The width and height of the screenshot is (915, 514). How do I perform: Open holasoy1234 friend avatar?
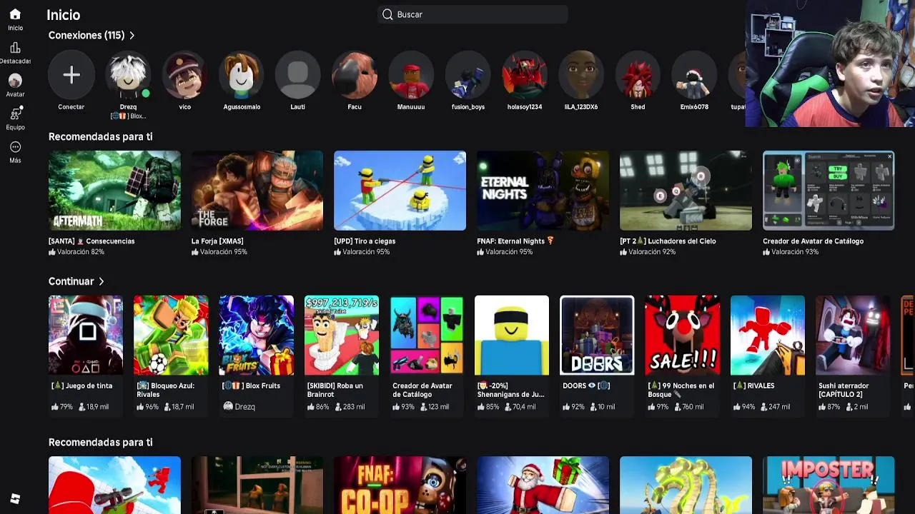[525, 75]
